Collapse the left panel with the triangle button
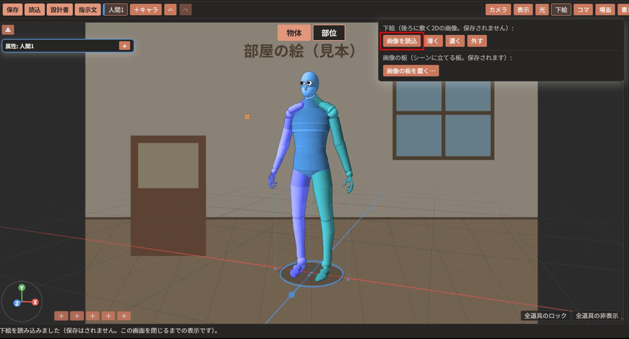The height and width of the screenshot is (339, 629). click(8, 30)
